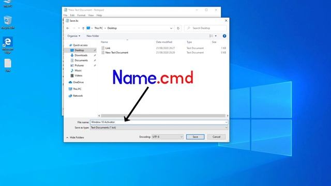This screenshot has height=186, width=331.
Task: Click the blue Help icon
Action: click(224, 36)
